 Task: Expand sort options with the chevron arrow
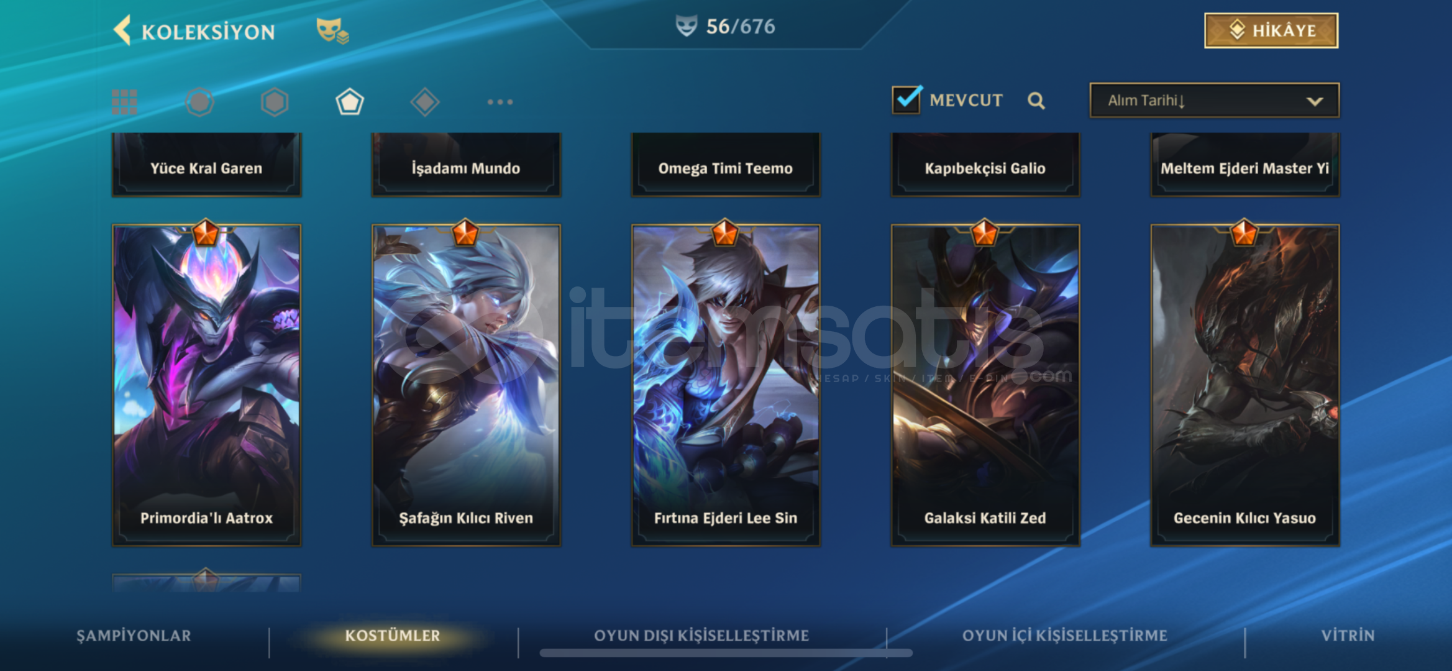[1314, 101]
